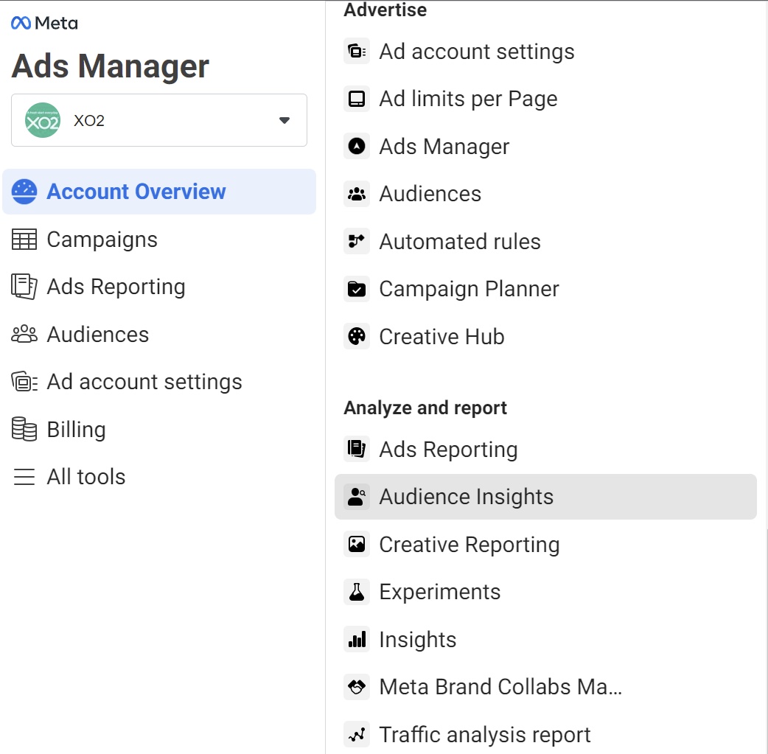
Task: Open Automated rules
Action: 460,242
